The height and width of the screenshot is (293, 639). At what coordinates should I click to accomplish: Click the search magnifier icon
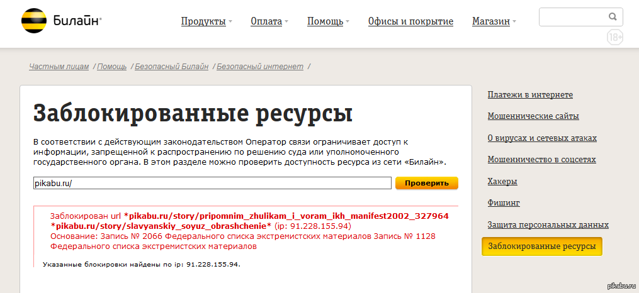coord(613,17)
